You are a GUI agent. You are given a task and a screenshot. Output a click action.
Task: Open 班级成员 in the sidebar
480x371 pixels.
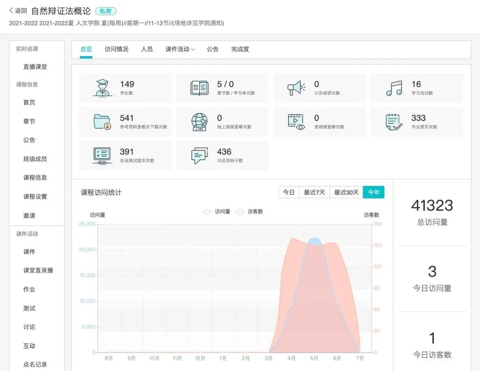(x=35, y=159)
